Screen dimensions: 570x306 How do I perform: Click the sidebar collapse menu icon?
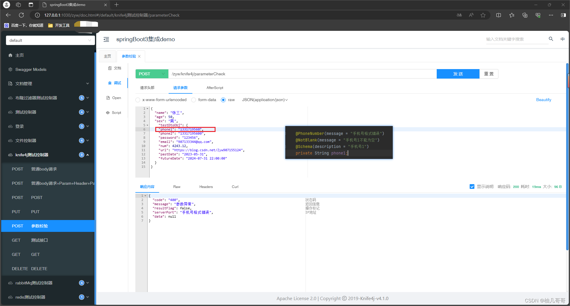[x=106, y=39]
